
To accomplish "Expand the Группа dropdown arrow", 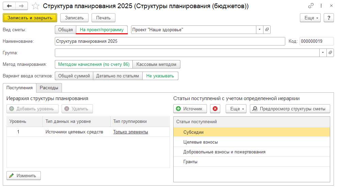I will pyautogui.click(x=323, y=53).
